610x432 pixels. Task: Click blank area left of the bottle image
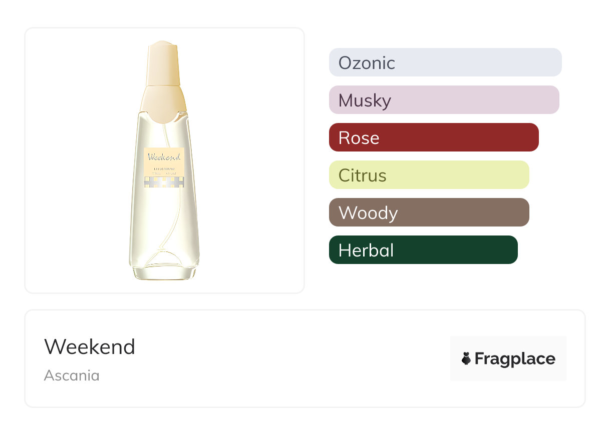coord(70,160)
